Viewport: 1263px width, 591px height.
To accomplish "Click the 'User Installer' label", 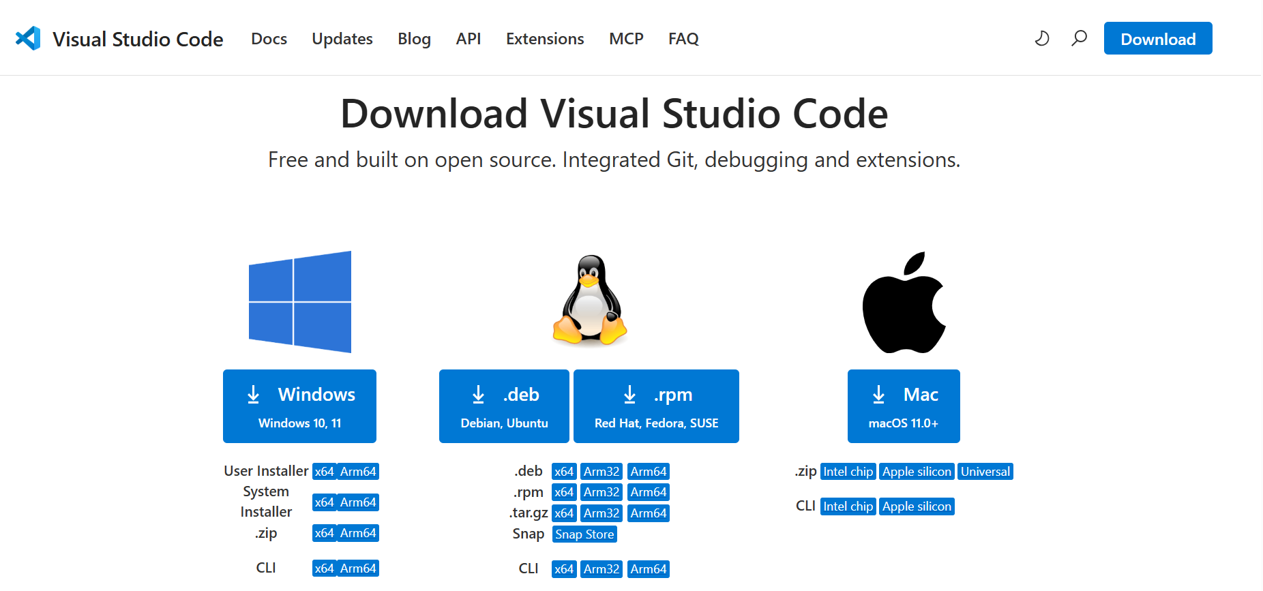I will tap(266, 471).
